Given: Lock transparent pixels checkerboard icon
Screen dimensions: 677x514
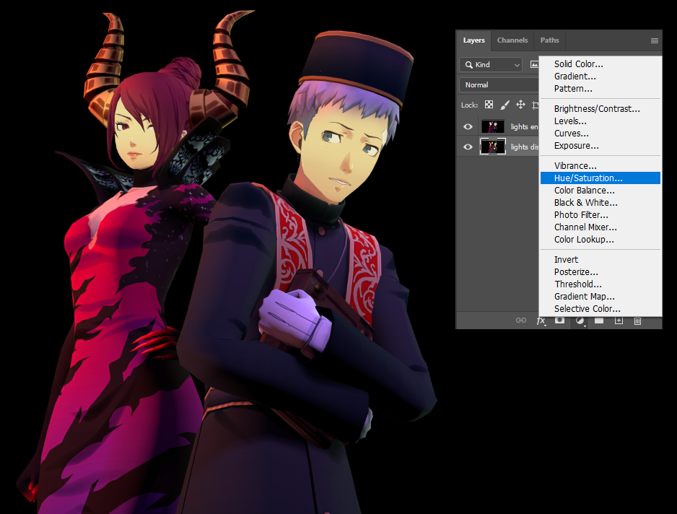Looking at the screenshot, I should (489, 105).
